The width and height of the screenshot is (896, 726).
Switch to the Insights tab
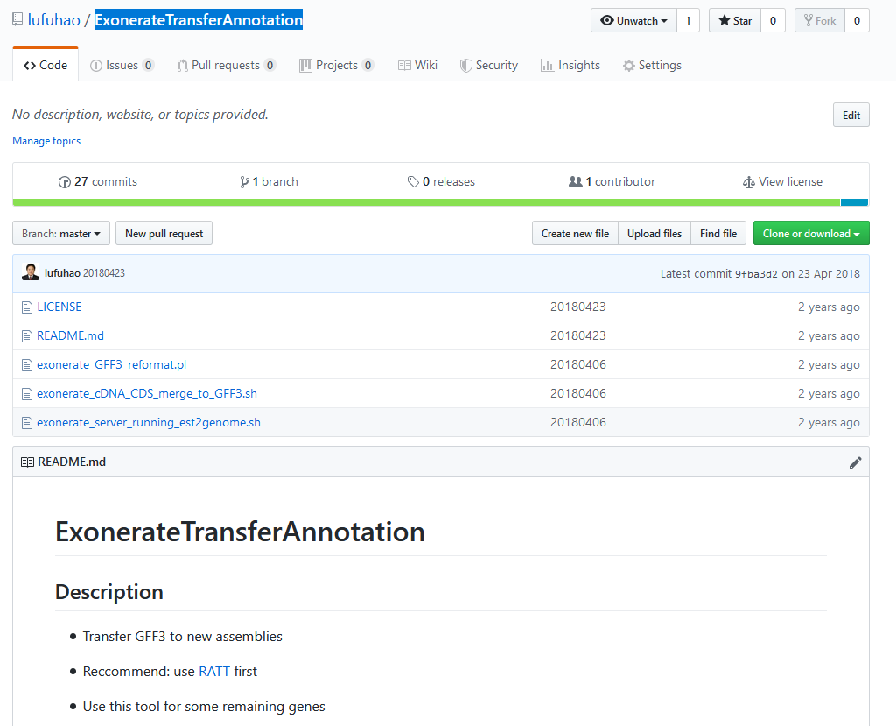570,65
